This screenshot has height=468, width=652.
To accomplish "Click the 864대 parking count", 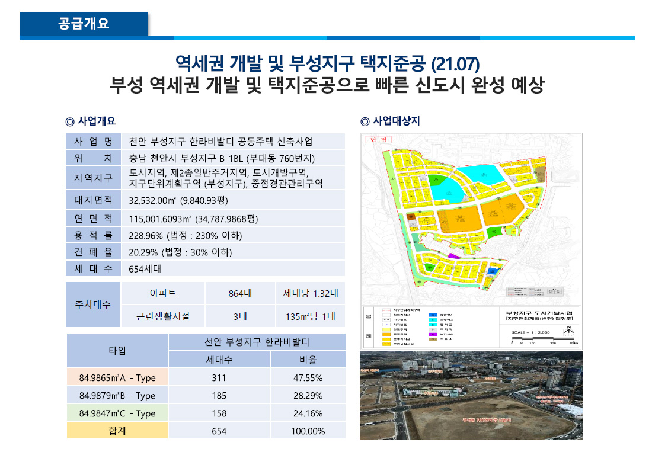I will click(240, 293).
